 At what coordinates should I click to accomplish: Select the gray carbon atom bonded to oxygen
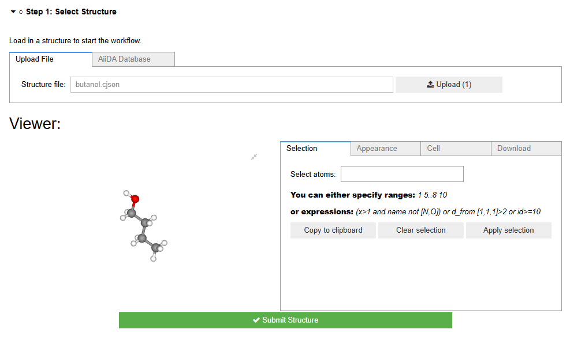click(132, 213)
